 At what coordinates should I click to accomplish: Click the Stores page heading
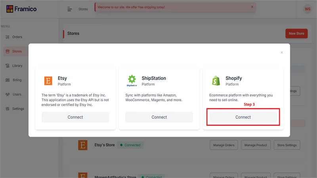73,34
